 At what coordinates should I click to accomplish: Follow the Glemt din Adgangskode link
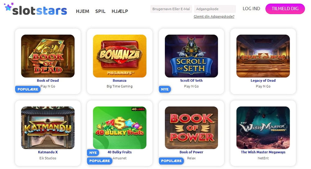point(214,17)
